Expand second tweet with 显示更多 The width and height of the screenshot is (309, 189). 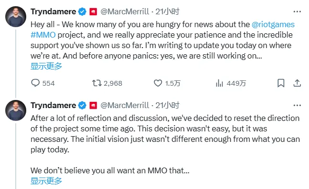(x=46, y=181)
